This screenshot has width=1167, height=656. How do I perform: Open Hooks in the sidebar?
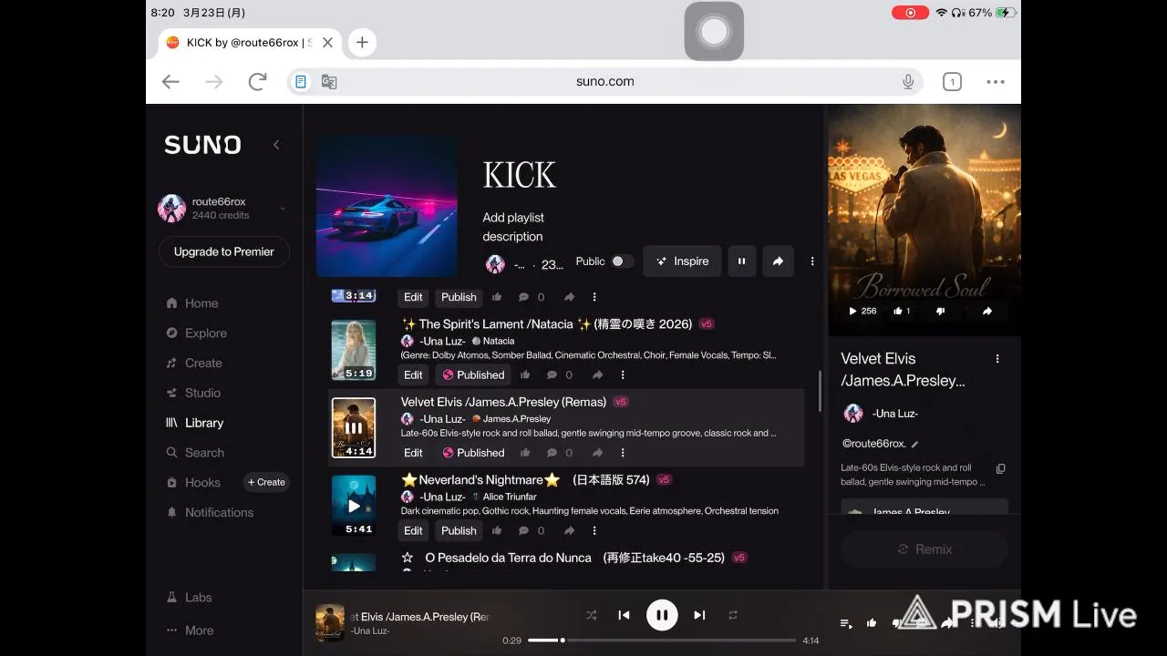coord(193,483)
